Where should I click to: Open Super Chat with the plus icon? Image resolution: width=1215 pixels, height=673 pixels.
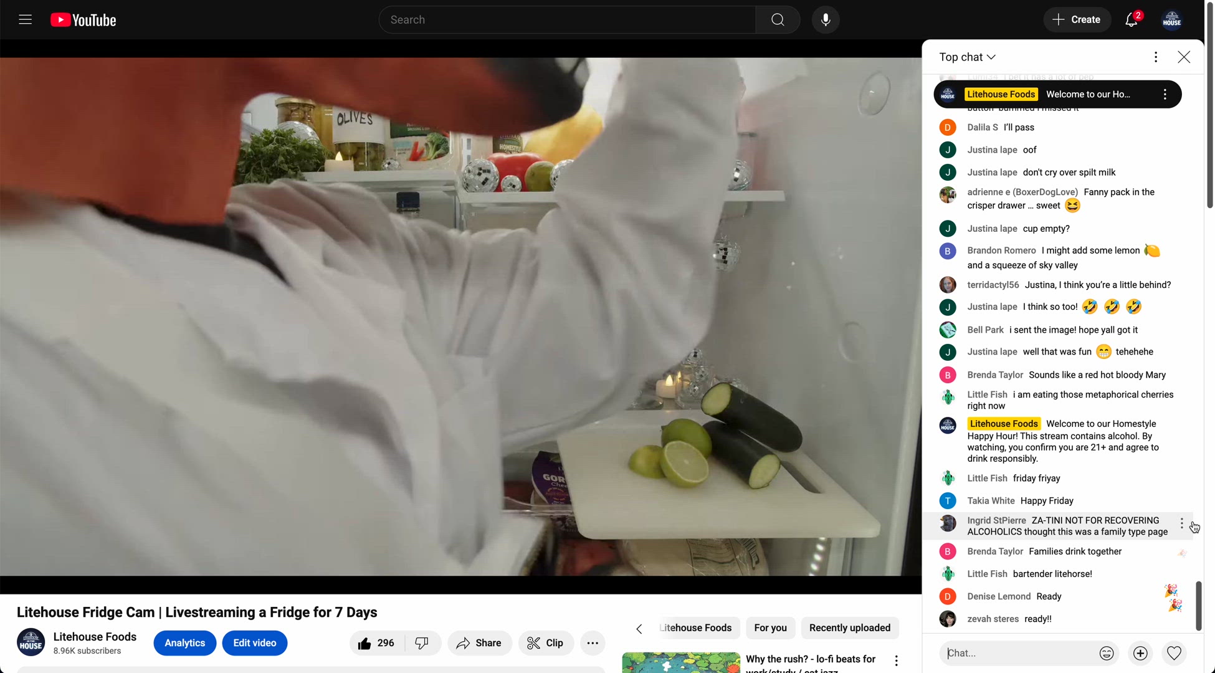point(1141,653)
